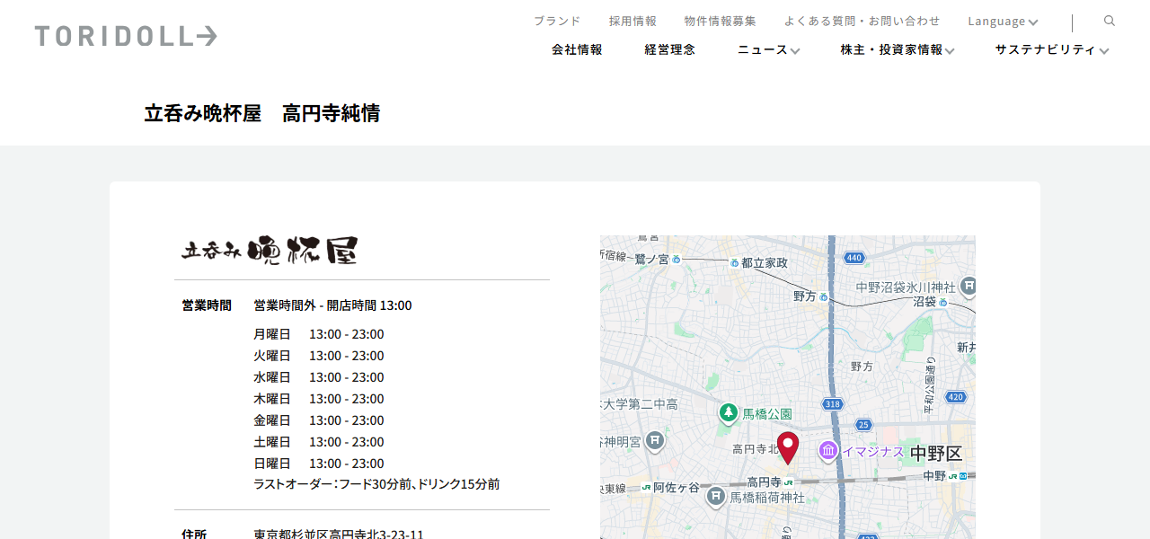1150x539 pixels.
Task: Click the 火曜日 hours row
Action: coord(319,356)
